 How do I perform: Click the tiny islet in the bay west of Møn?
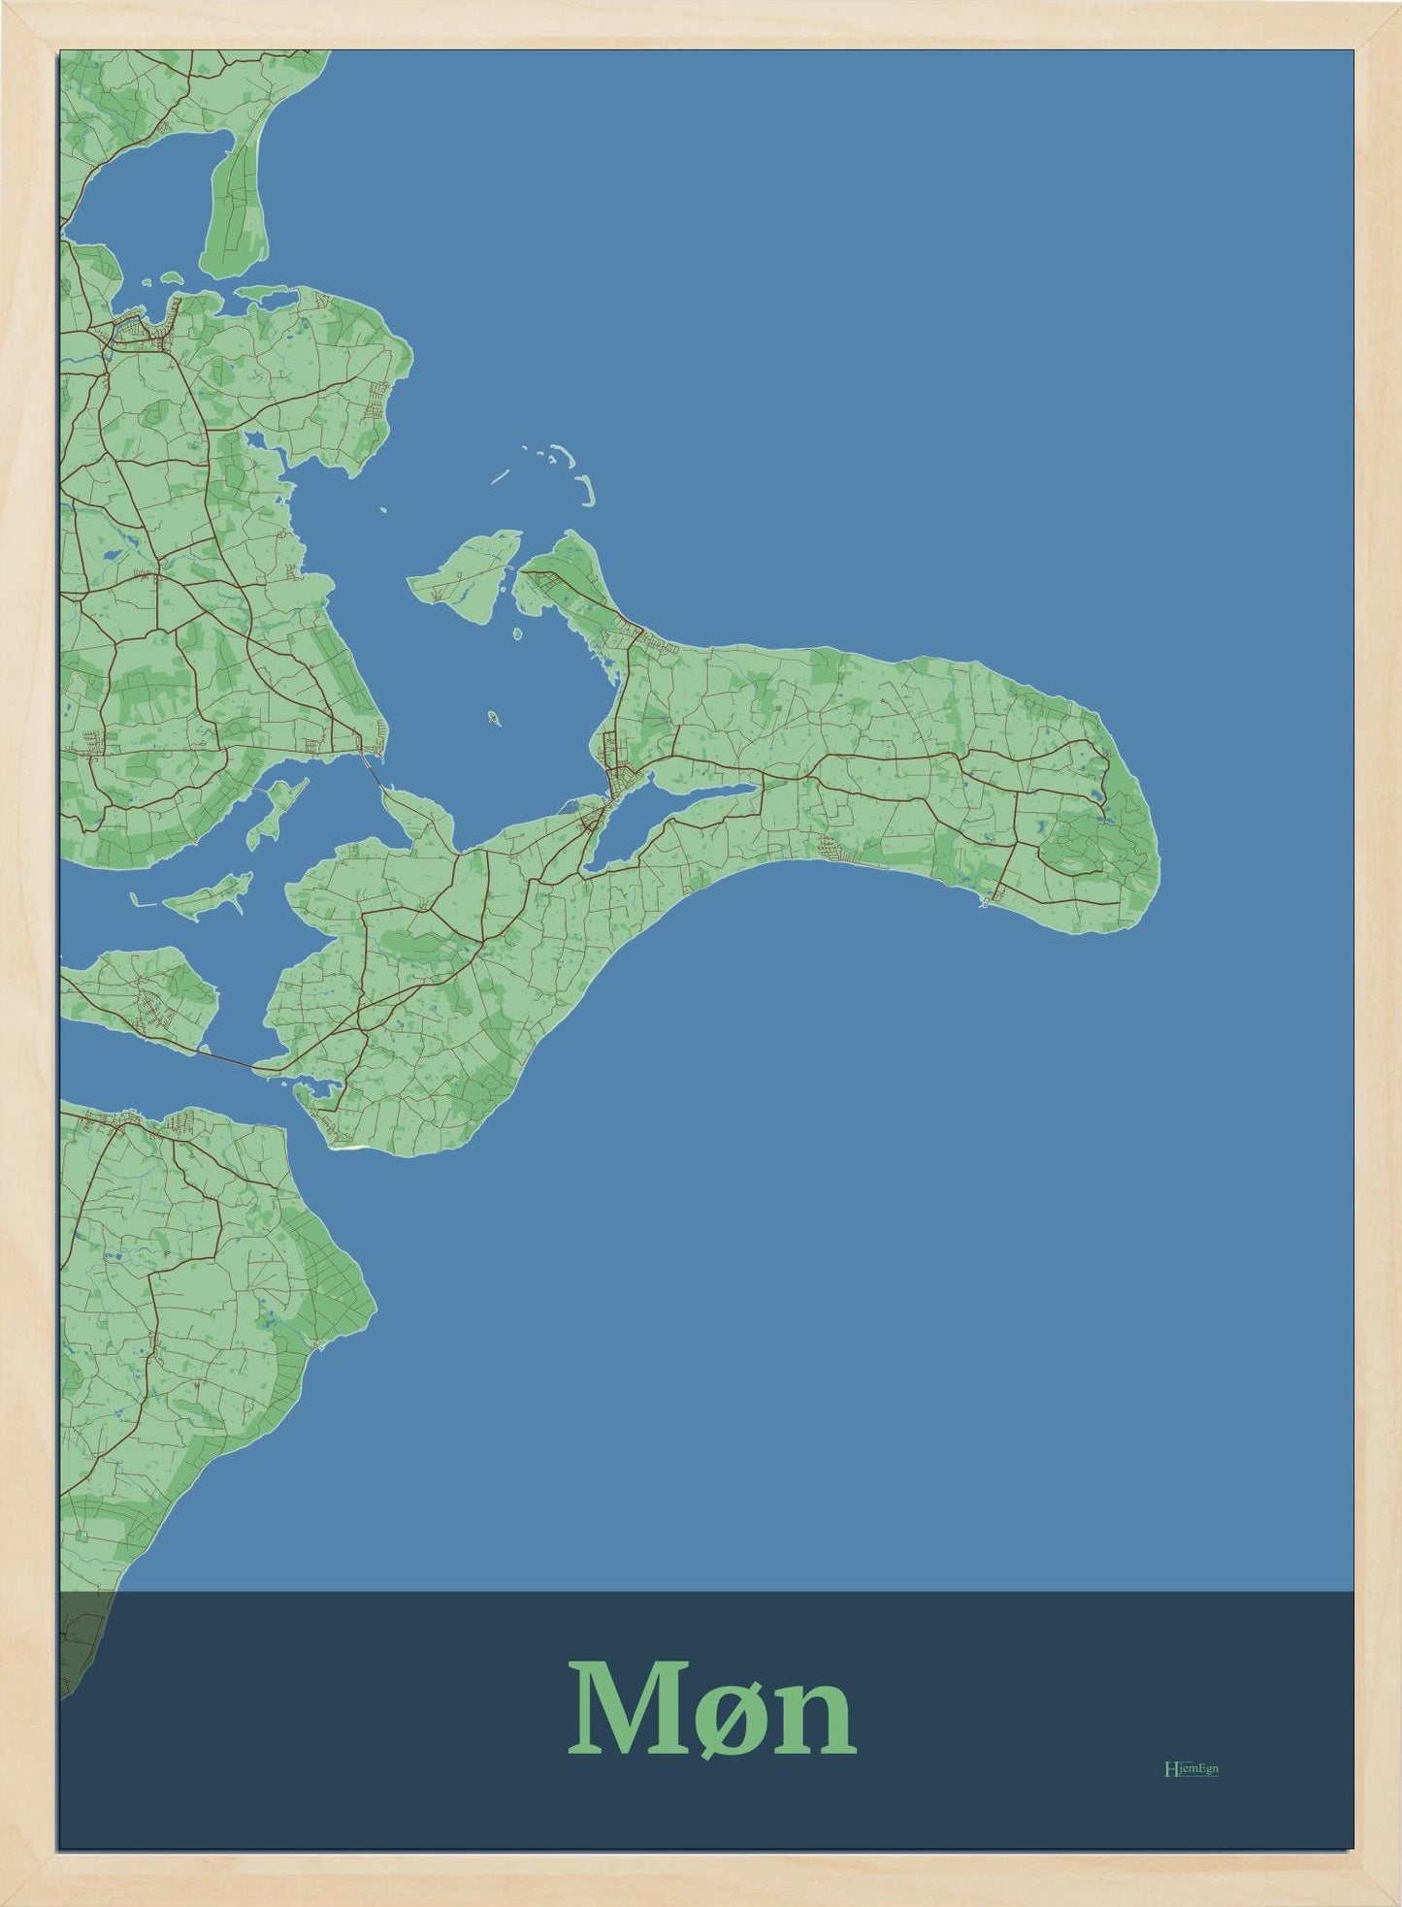tap(494, 719)
